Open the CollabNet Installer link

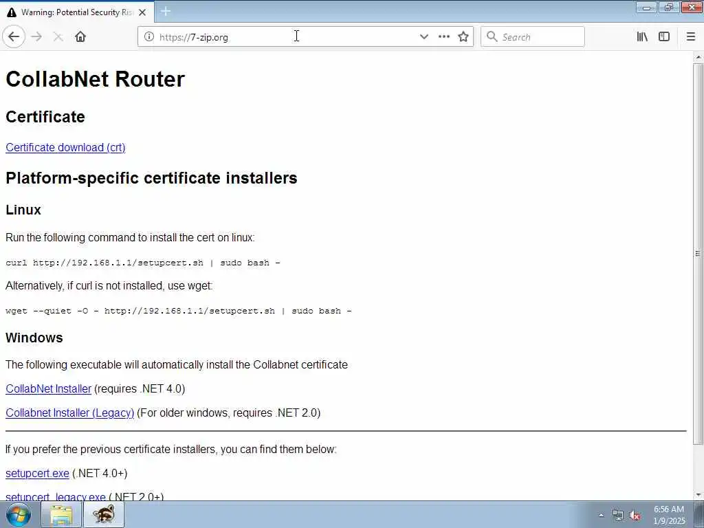[x=49, y=389]
